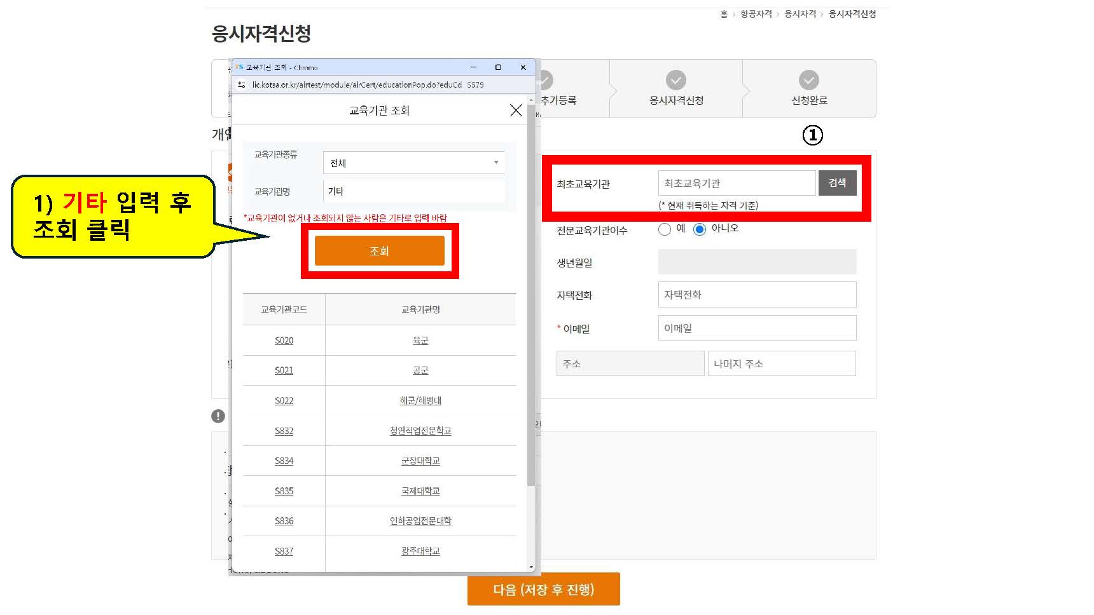This screenshot has height=615, width=1094.
Task: Minimize the popup Chrome window
Action: pyautogui.click(x=473, y=67)
